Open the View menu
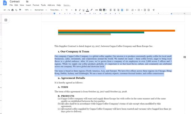The height and width of the screenshot is (114, 191). tap(22, 5)
